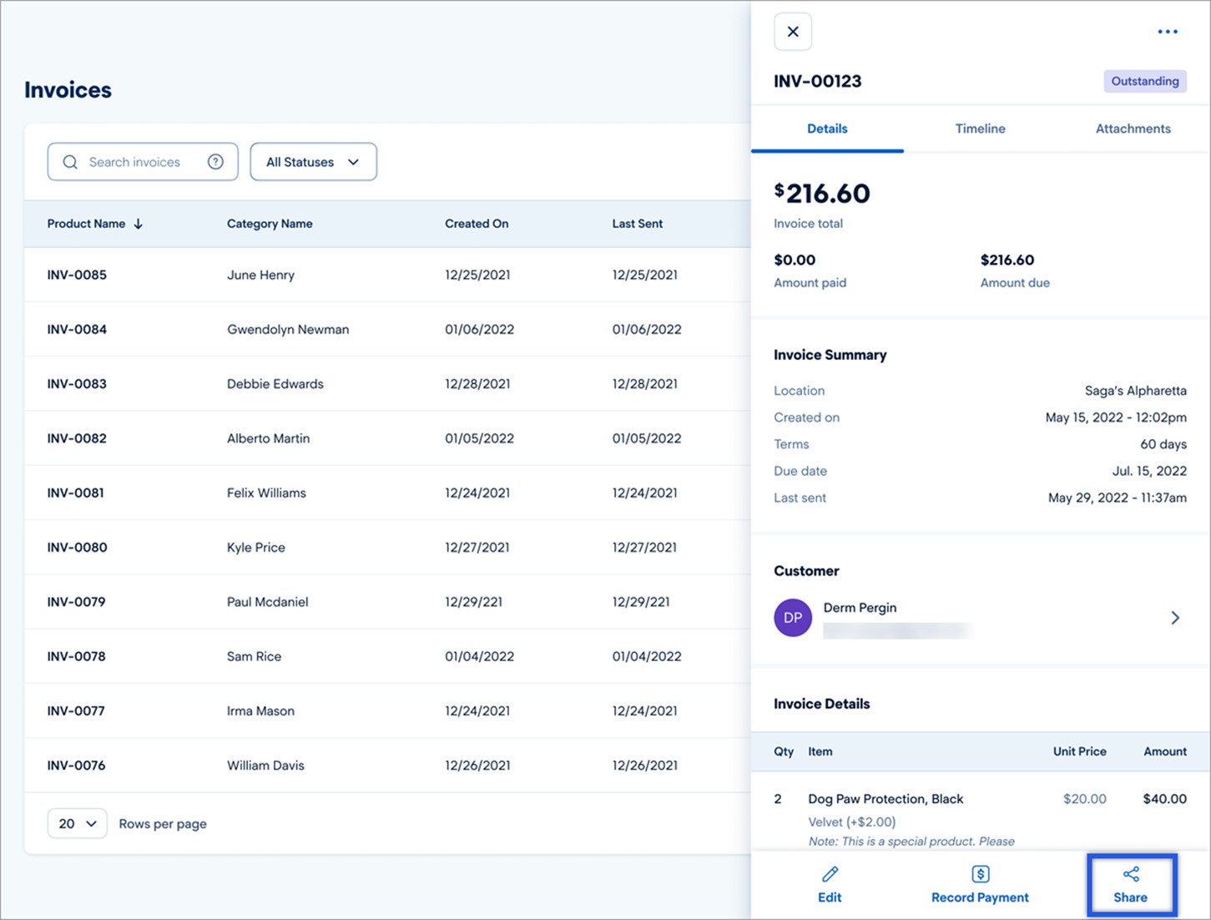Click the Record Payment button
Image resolution: width=1211 pixels, height=920 pixels.
pos(980,885)
